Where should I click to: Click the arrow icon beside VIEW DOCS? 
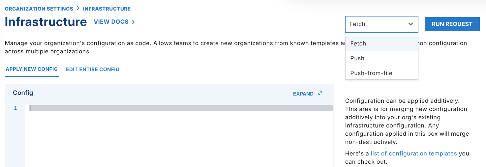click(133, 22)
